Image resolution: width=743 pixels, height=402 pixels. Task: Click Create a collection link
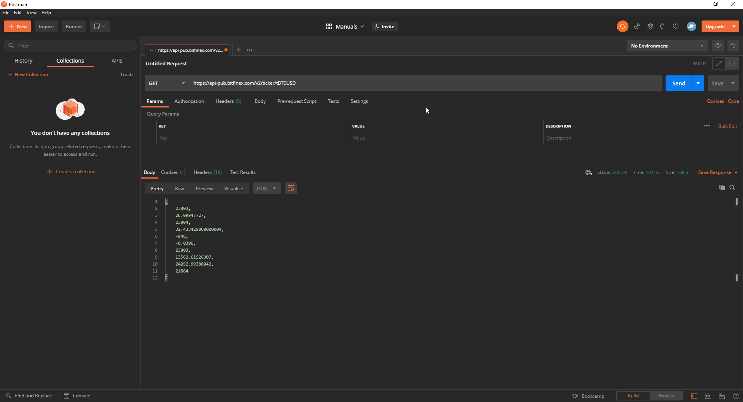71,171
